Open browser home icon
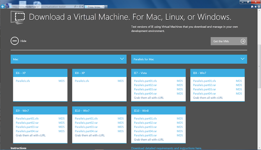Image resolution: width=261 pixels, height=150 pixels. (x=252, y=7)
